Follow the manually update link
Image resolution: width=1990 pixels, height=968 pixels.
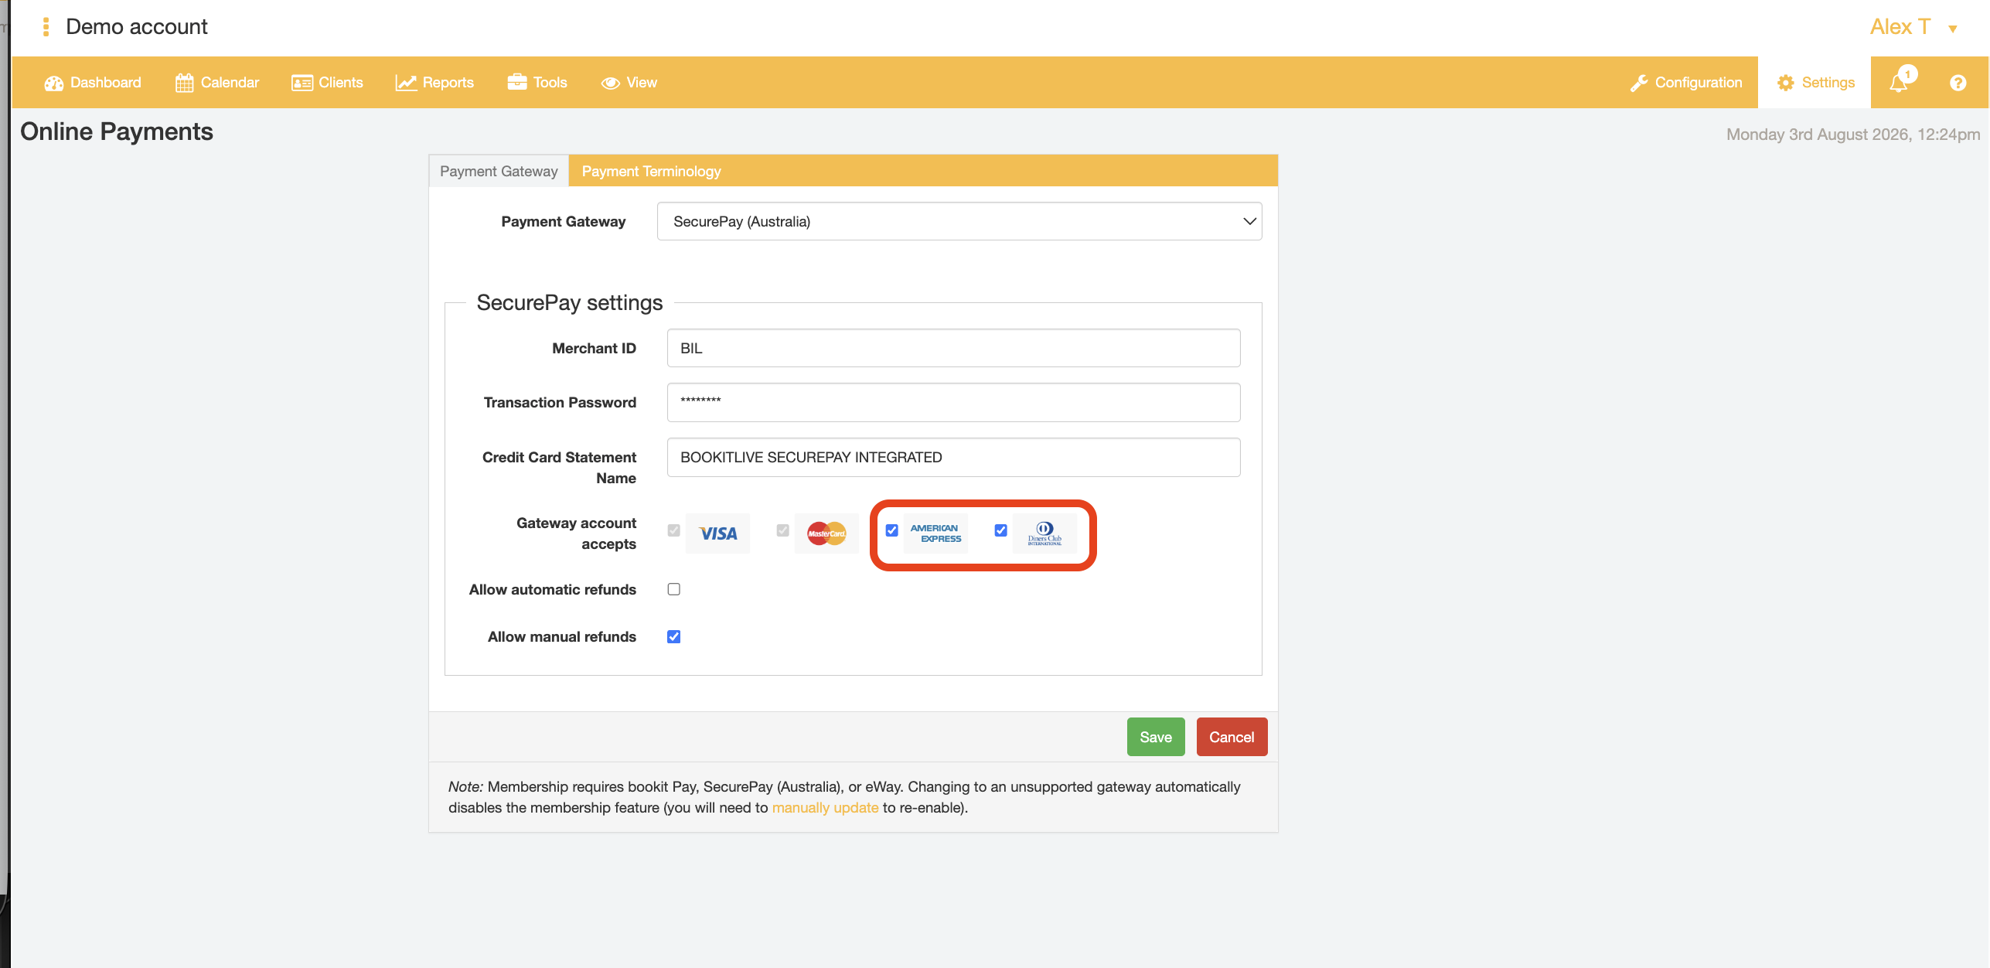click(825, 807)
